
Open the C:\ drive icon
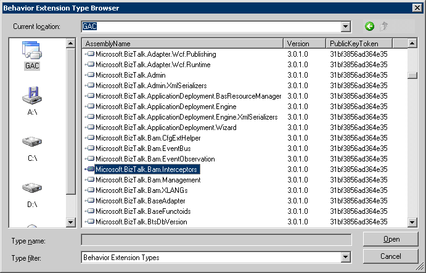pyautogui.click(x=32, y=142)
